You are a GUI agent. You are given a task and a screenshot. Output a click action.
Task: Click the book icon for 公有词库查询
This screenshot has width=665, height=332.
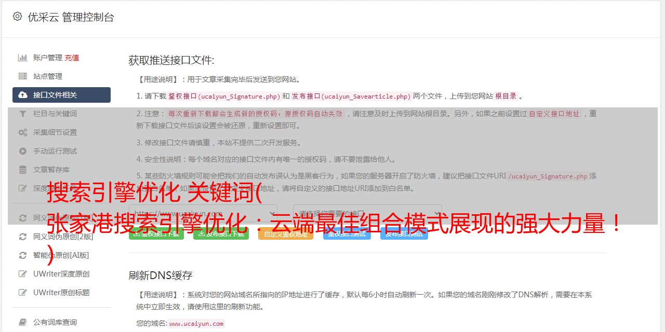coord(23,322)
